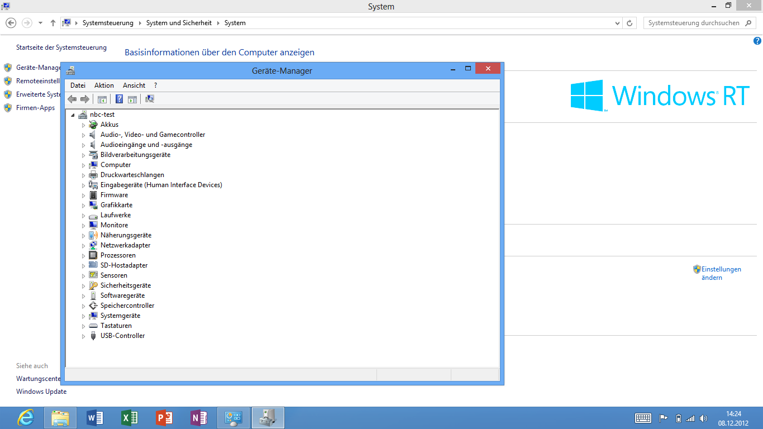
Task: Open the Ansicht menu
Action: pos(134,85)
